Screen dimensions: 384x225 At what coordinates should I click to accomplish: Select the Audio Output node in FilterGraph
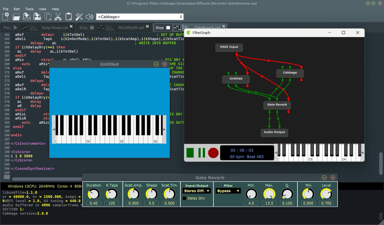274,132
